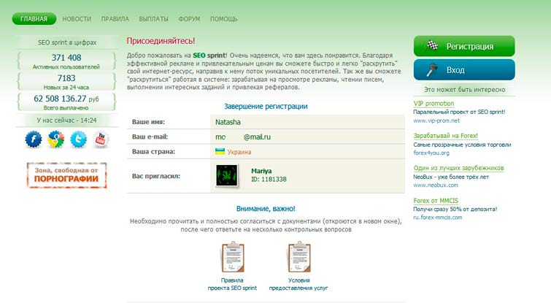Open the Google social icon
Screen dimensions: 551x303
(x=56, y=139)
